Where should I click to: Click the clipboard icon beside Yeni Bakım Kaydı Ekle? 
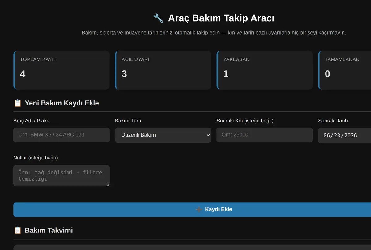point(18,103)
